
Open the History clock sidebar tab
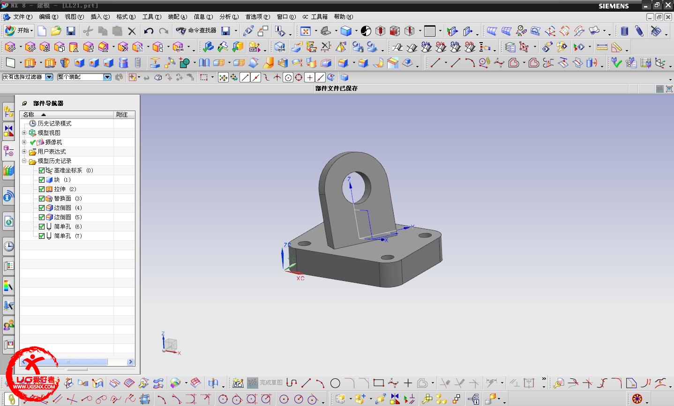coord(8,246)
